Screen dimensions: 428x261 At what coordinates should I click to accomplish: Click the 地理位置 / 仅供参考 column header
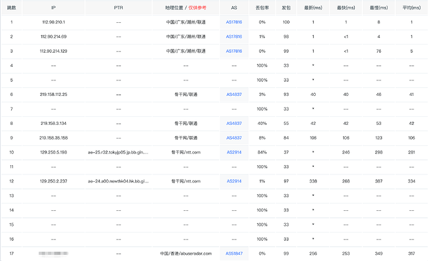tap(185, 7)
